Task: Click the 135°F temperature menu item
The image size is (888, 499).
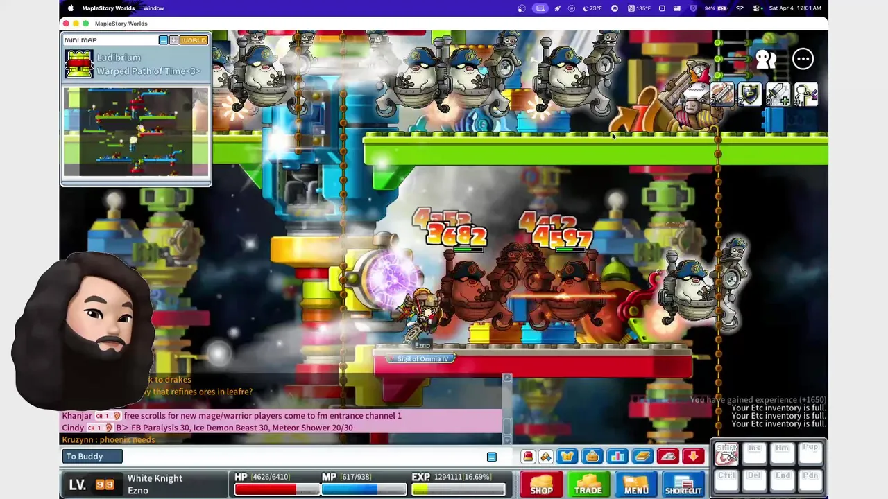Action: pos(639,8)
